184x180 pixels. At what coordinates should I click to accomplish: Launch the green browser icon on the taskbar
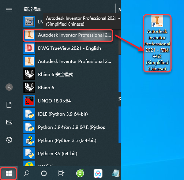[80, 173]
